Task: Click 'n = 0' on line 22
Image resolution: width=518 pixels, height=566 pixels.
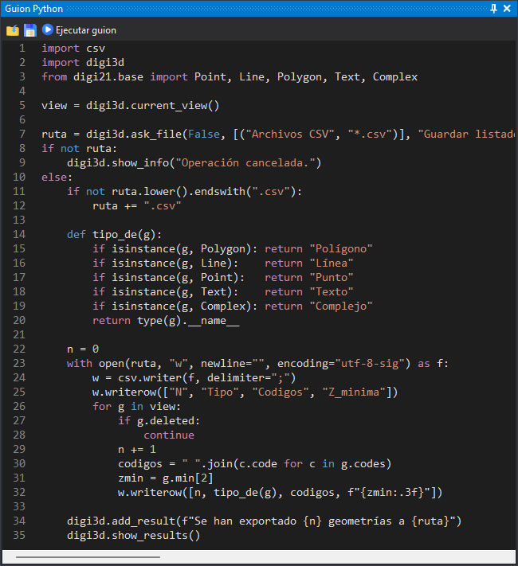Action: coord(83,349)
